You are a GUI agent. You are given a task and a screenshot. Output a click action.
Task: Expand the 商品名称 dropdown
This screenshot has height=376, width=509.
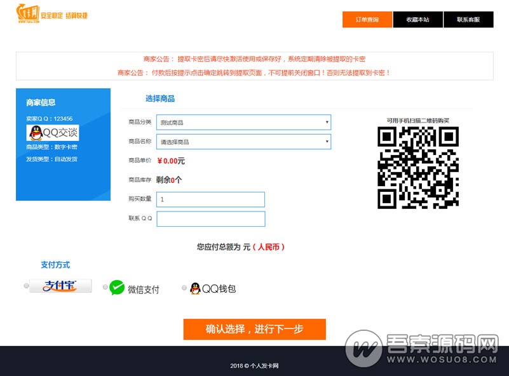click(244, 142)
